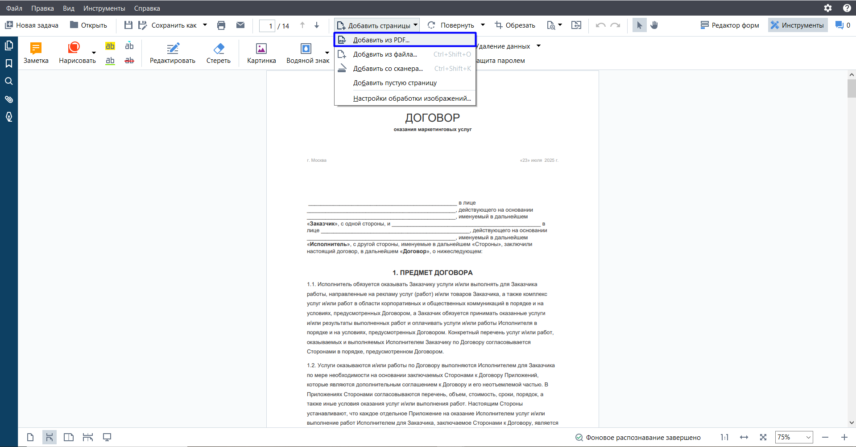
Task: Select the Insert text caret tool
Action: (129, 46)
